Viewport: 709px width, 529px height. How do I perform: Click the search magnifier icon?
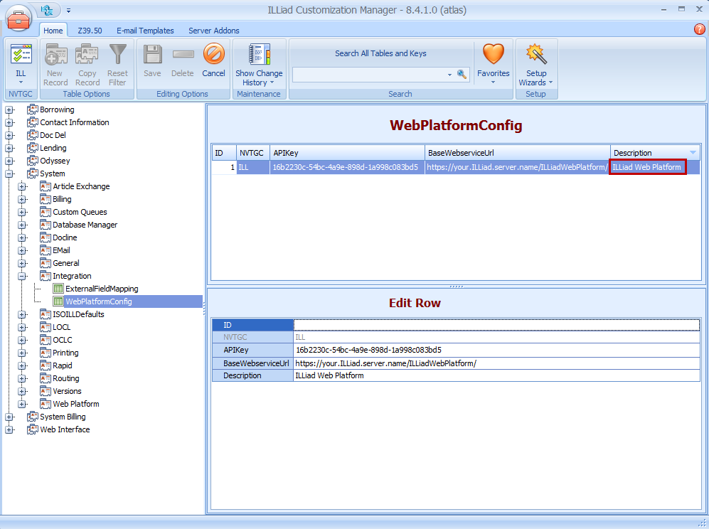pyautogui.click(x=462, y=75)
